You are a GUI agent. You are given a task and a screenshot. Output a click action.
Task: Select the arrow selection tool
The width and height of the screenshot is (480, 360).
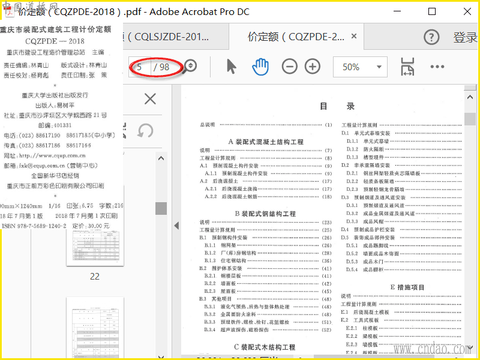pyautogui.click(x=232, y=67)
